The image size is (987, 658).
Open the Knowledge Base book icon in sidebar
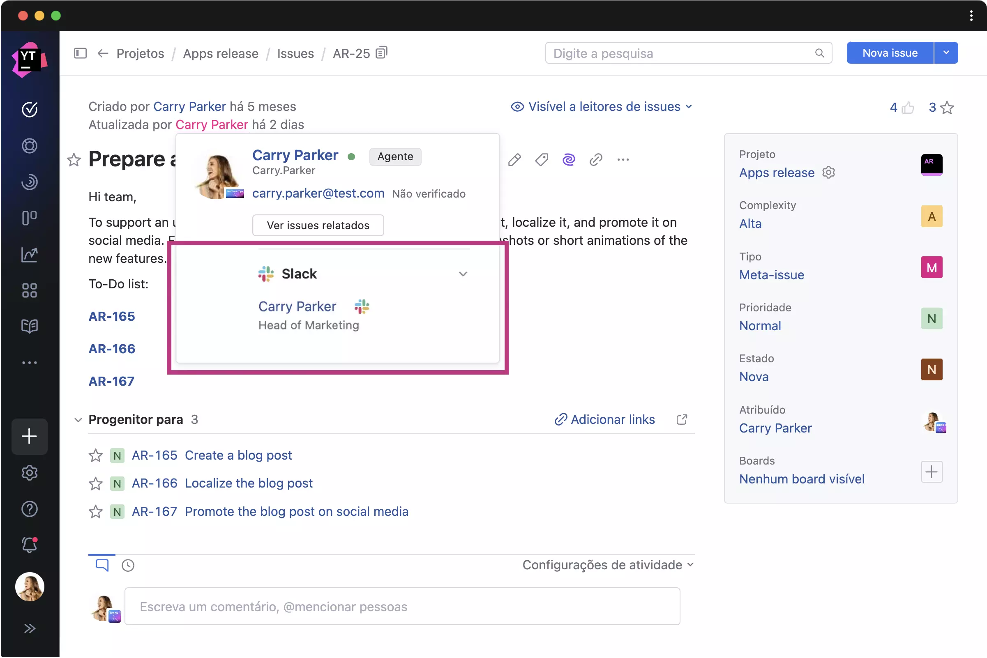click(x=30, y=326)
